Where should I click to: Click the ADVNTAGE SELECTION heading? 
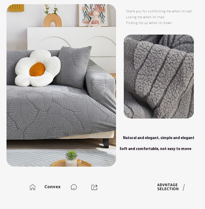[168, 187]
